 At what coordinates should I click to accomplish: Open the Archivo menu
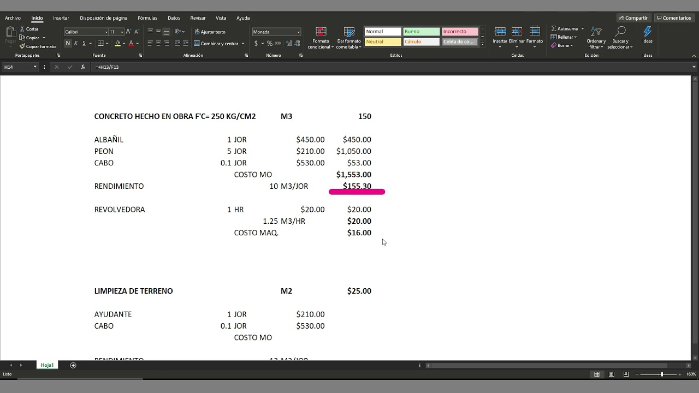13,18
